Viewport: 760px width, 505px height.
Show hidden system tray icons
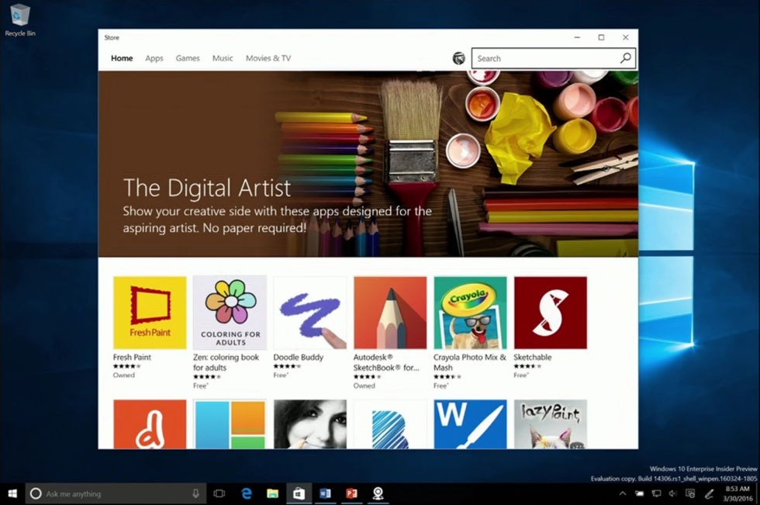(x=623, y=493)
